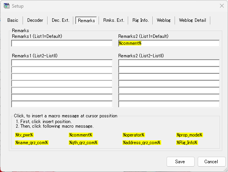Click the first Remarks2 (List2-List8) input field
Viewport: 228px width, 172px height.
pyautogui.click(x=169, y=63)
